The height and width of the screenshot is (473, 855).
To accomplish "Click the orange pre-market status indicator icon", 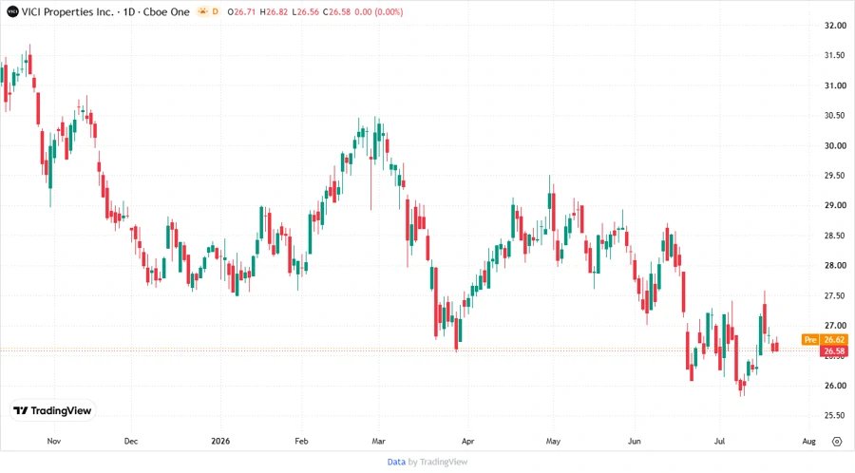I will [203, 11].
